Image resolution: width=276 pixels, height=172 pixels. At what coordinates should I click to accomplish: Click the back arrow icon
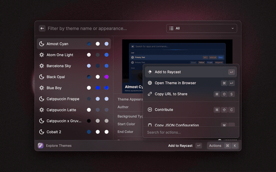tap(42, 28)
